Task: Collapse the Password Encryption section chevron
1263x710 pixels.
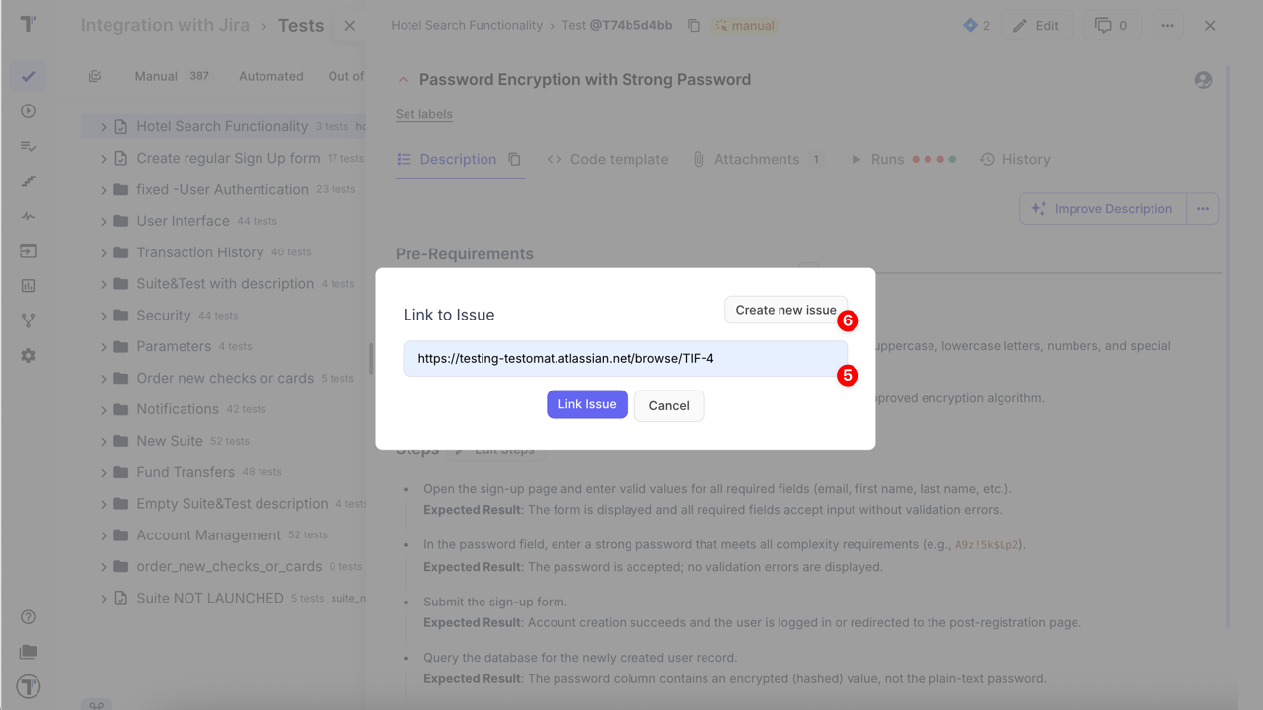Action: click(x=403, y=78)
